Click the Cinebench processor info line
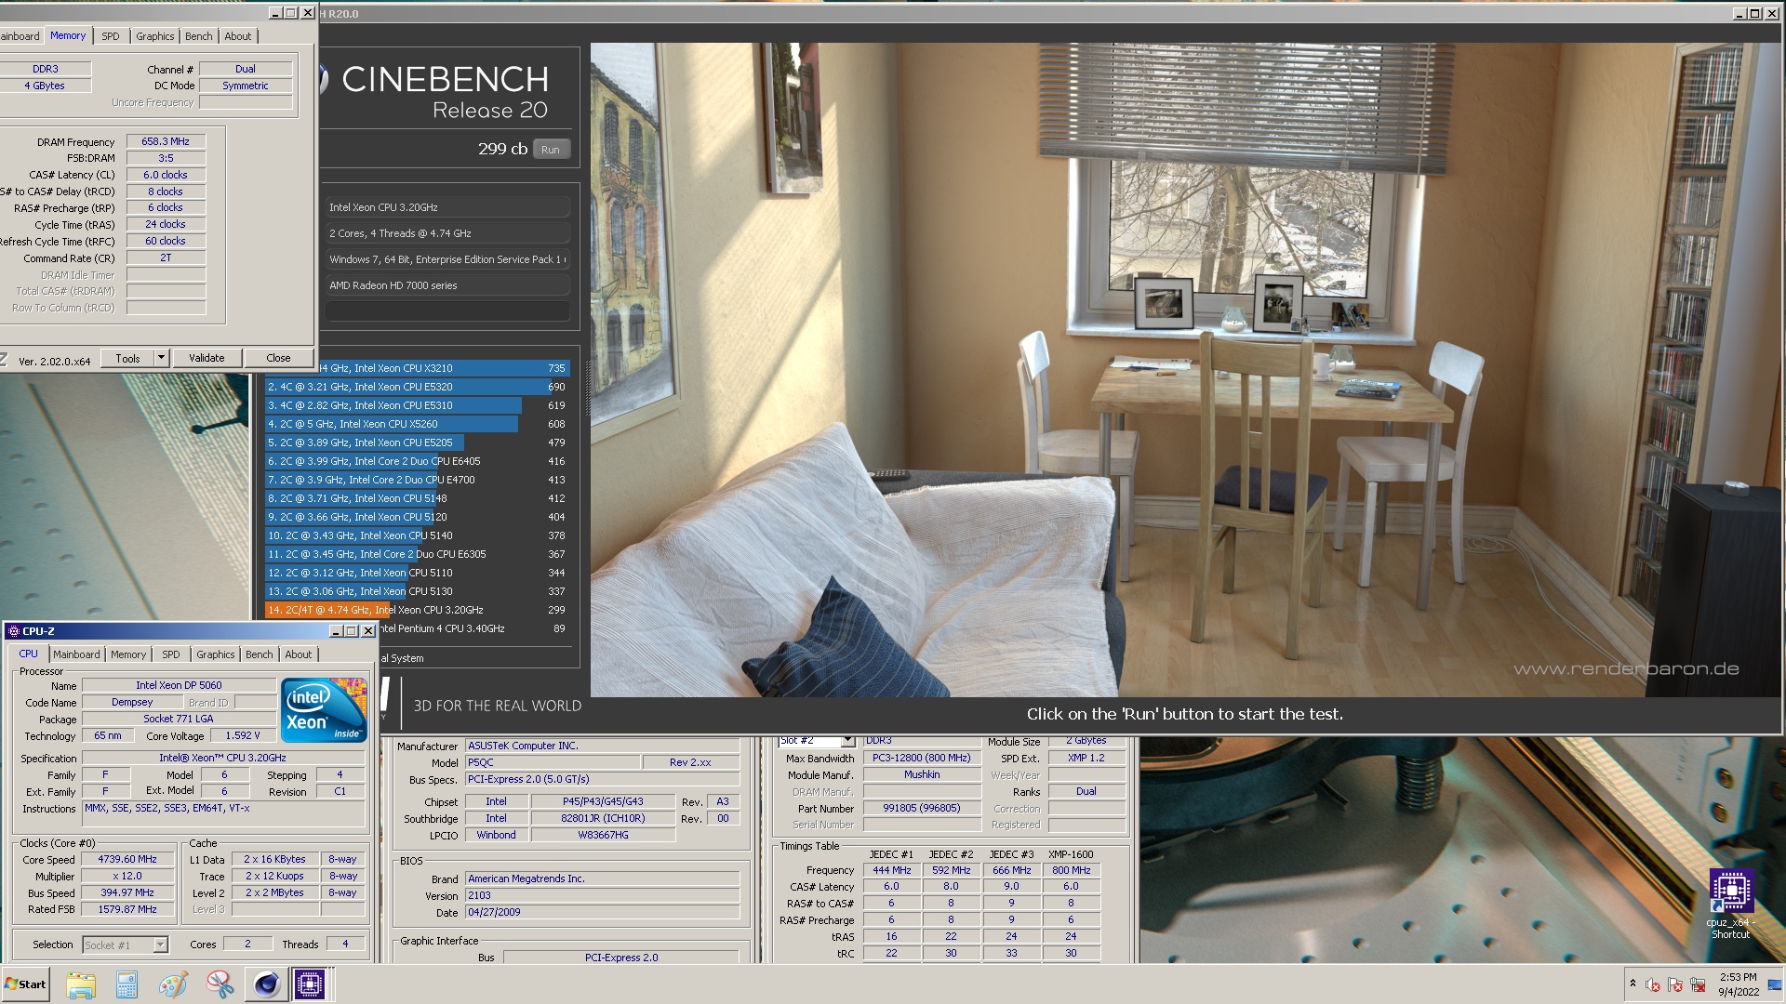 click(446, 207)
